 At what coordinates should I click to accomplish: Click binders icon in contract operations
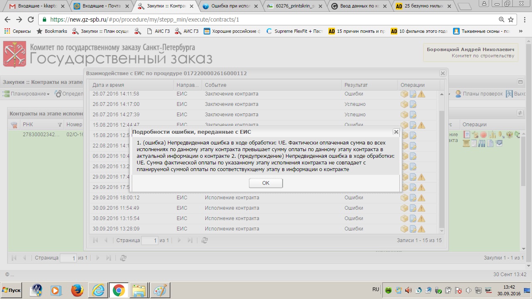(482, 143)
